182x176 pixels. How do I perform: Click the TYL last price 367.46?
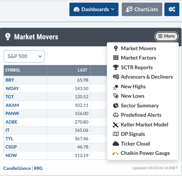pos(81,138)
